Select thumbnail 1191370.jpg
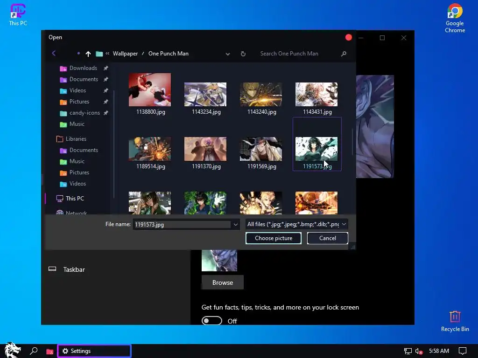478x358 pixels. [205, 149]
